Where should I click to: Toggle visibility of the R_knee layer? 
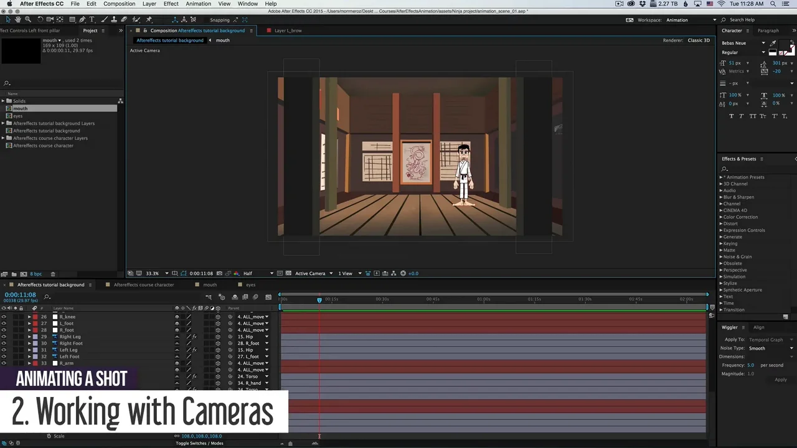tap(4, 317)
